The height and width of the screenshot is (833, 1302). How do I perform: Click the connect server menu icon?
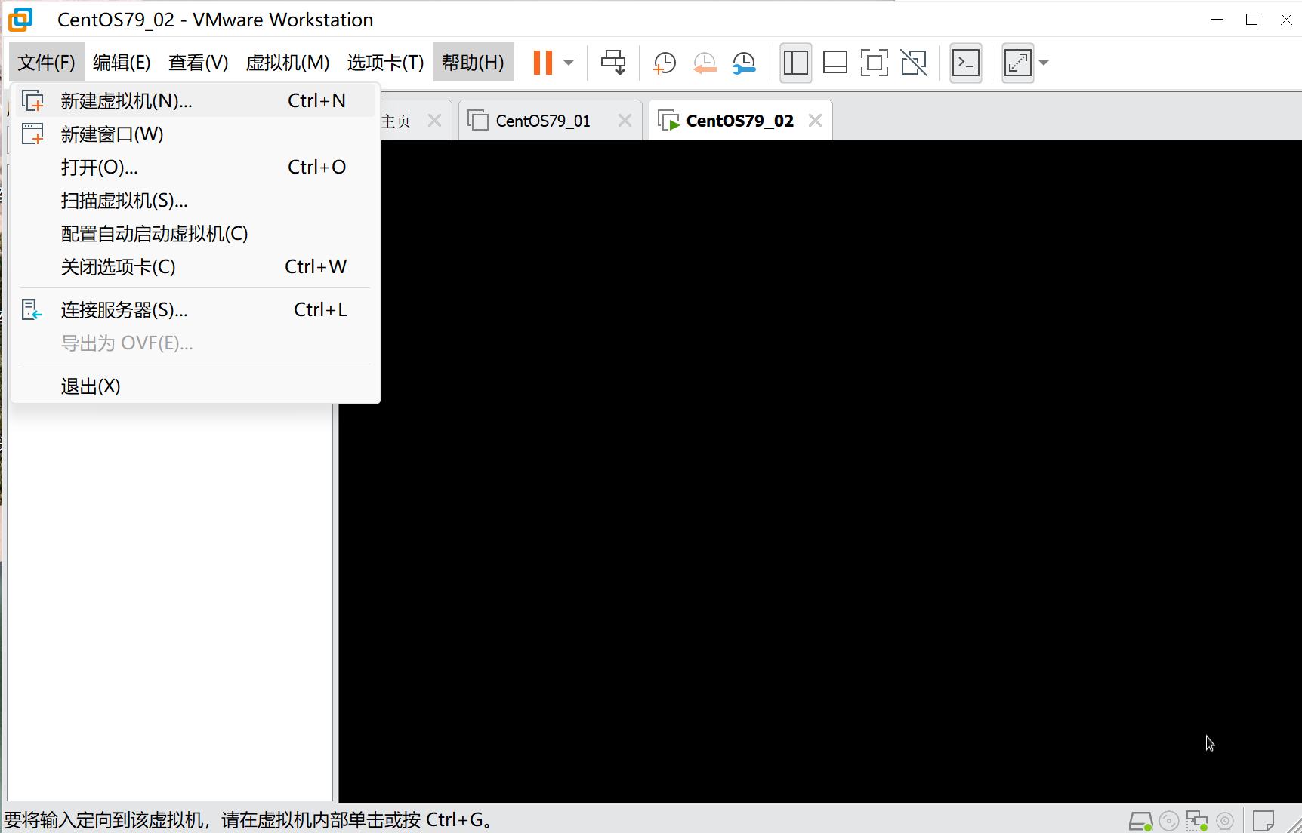(32, 309)
